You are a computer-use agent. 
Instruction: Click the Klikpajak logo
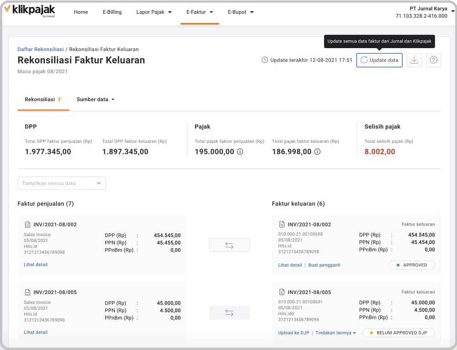pyautogui.click(x=30, y=11)
